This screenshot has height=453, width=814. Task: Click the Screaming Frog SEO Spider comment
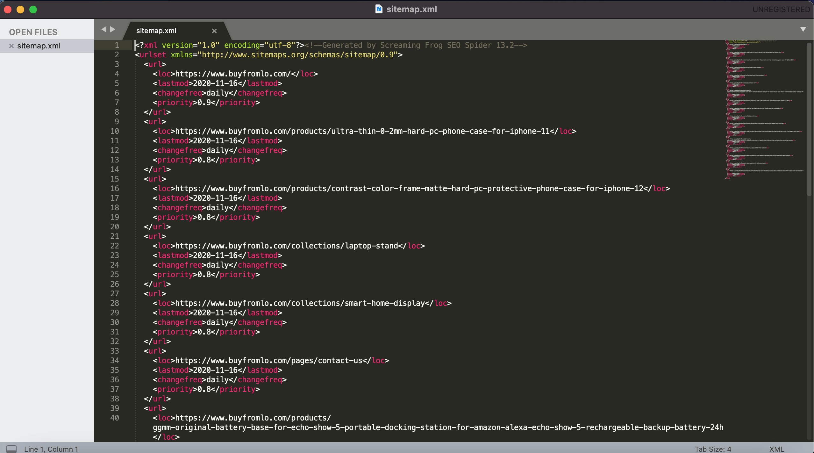[416, 45]
